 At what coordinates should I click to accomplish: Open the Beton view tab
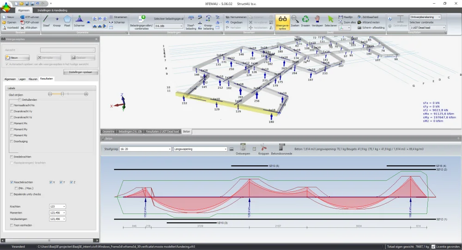tap(187, 132)
